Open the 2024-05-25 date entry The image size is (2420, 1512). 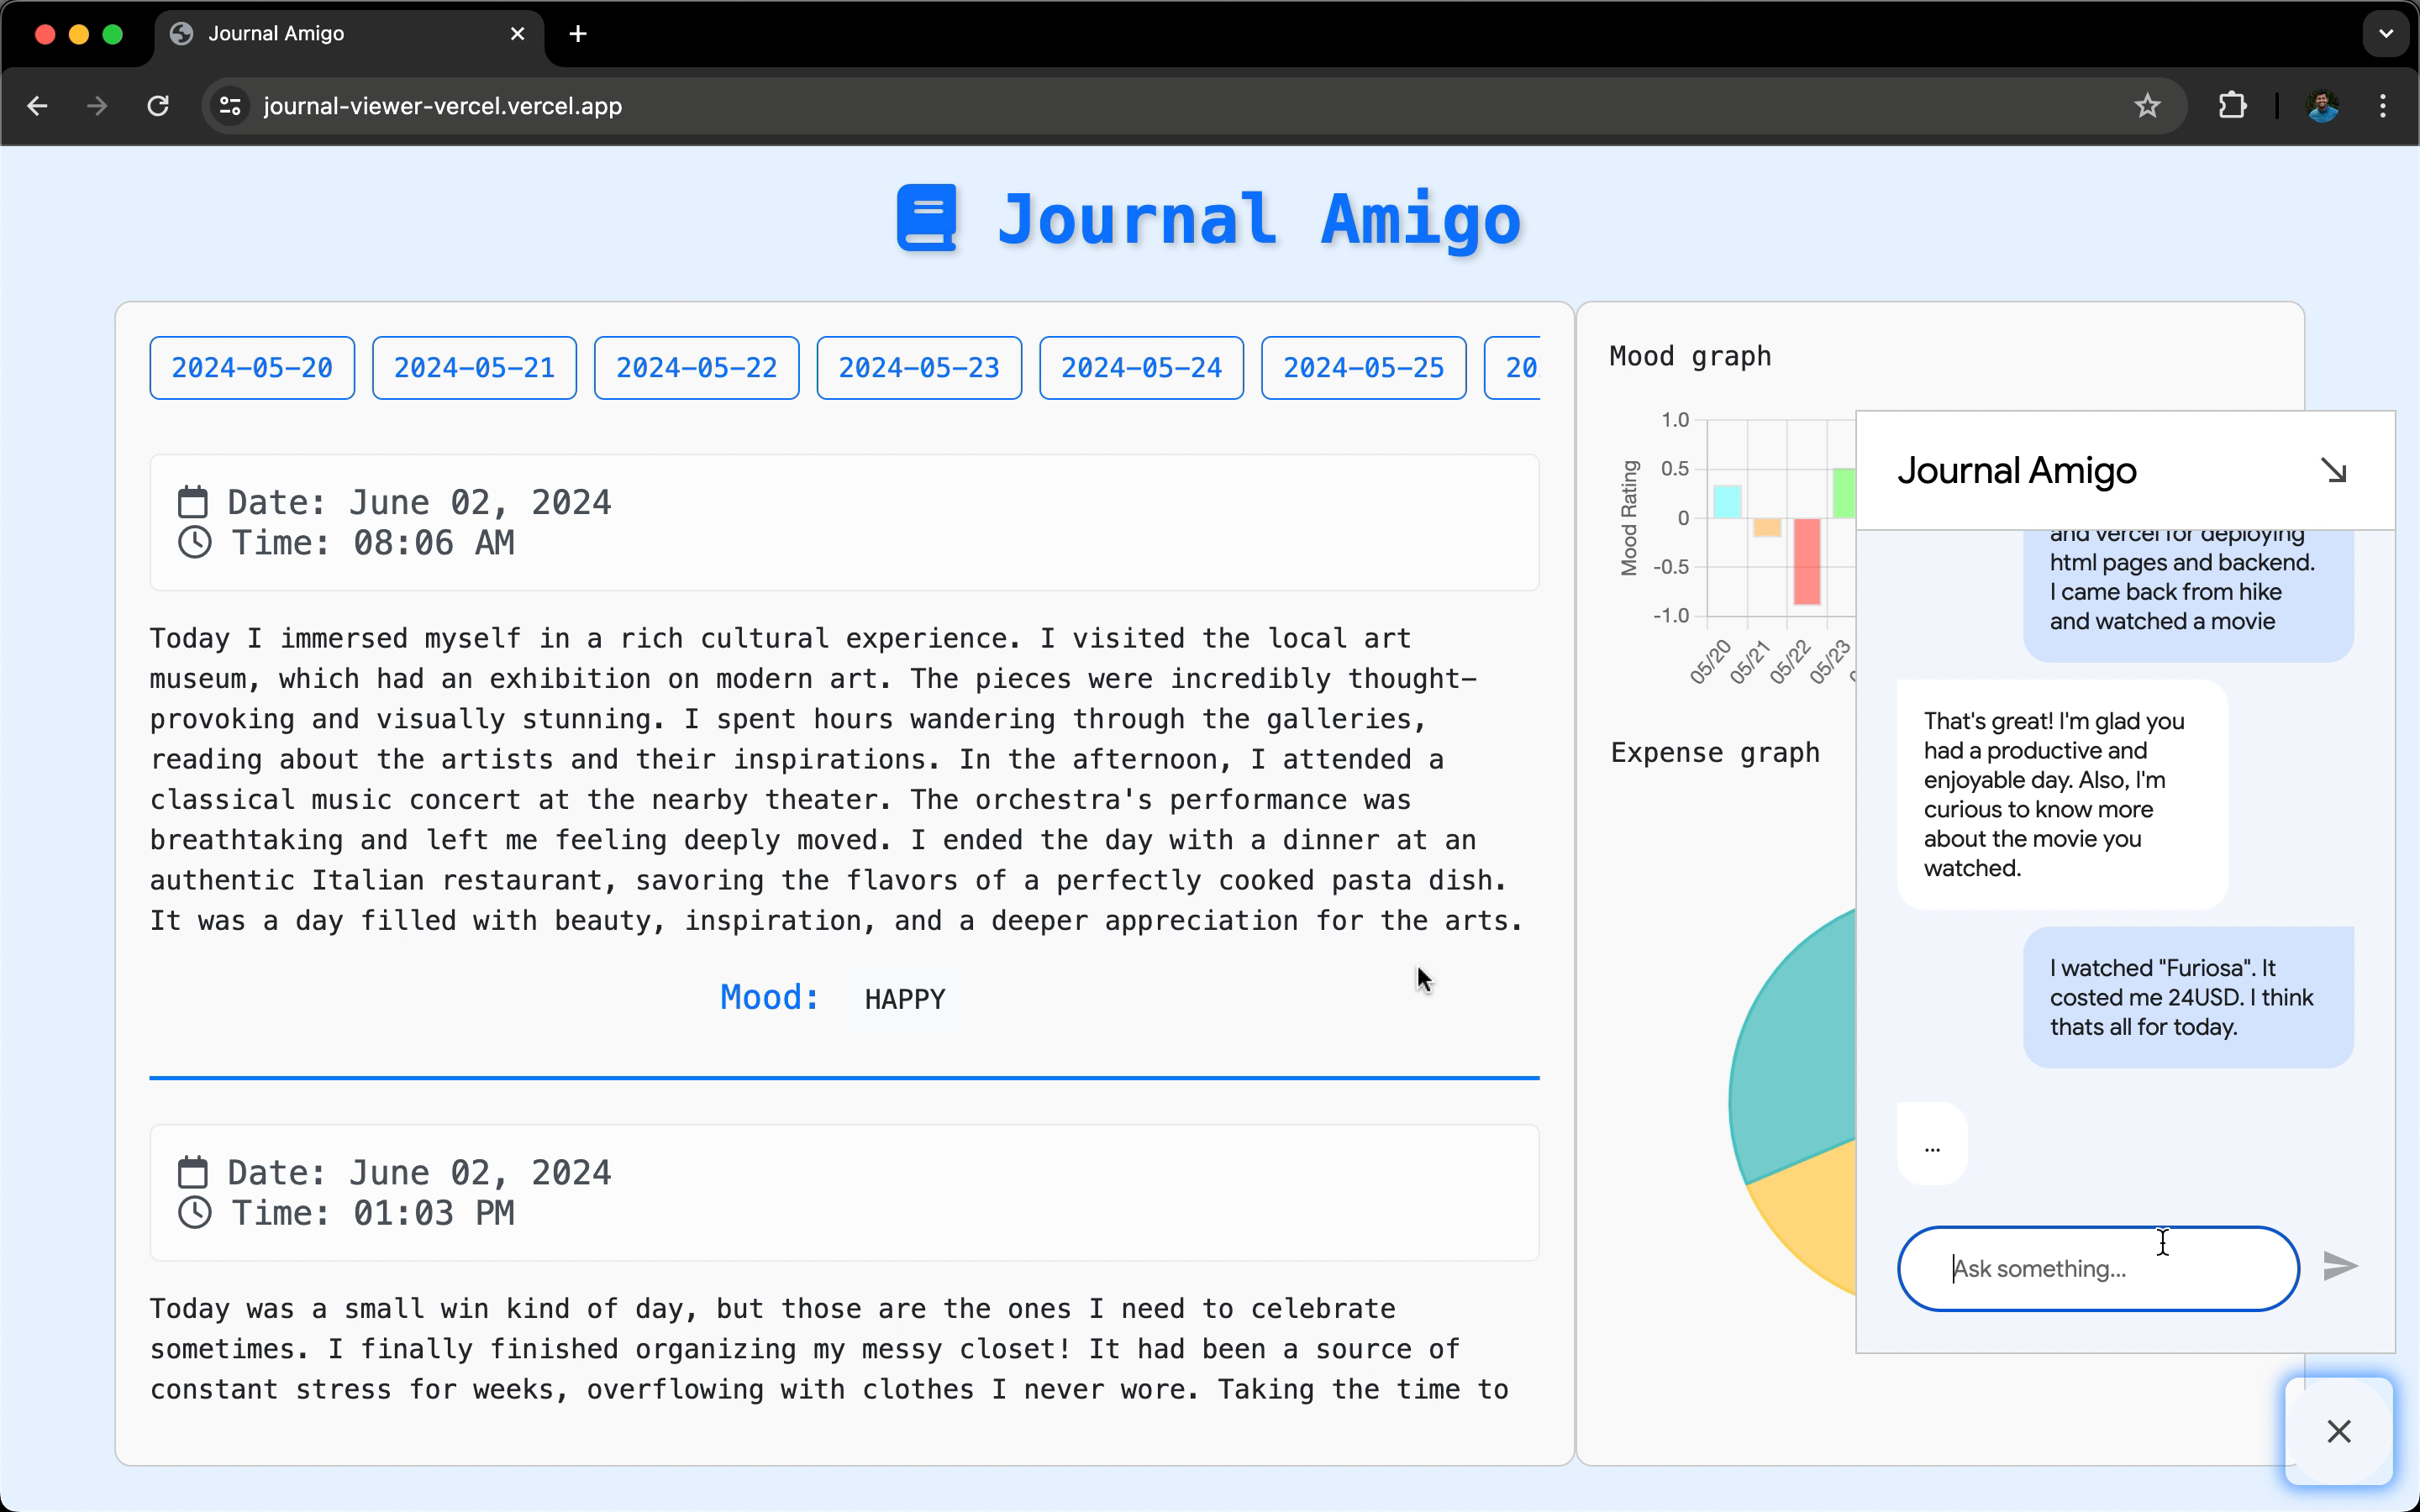(1363, 368)
